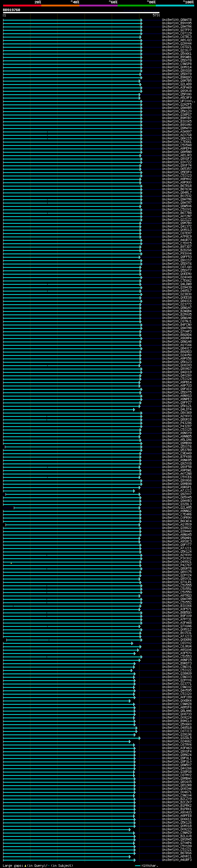
Task: Click label UniRef100_Q06611
Action: point(177,819)
